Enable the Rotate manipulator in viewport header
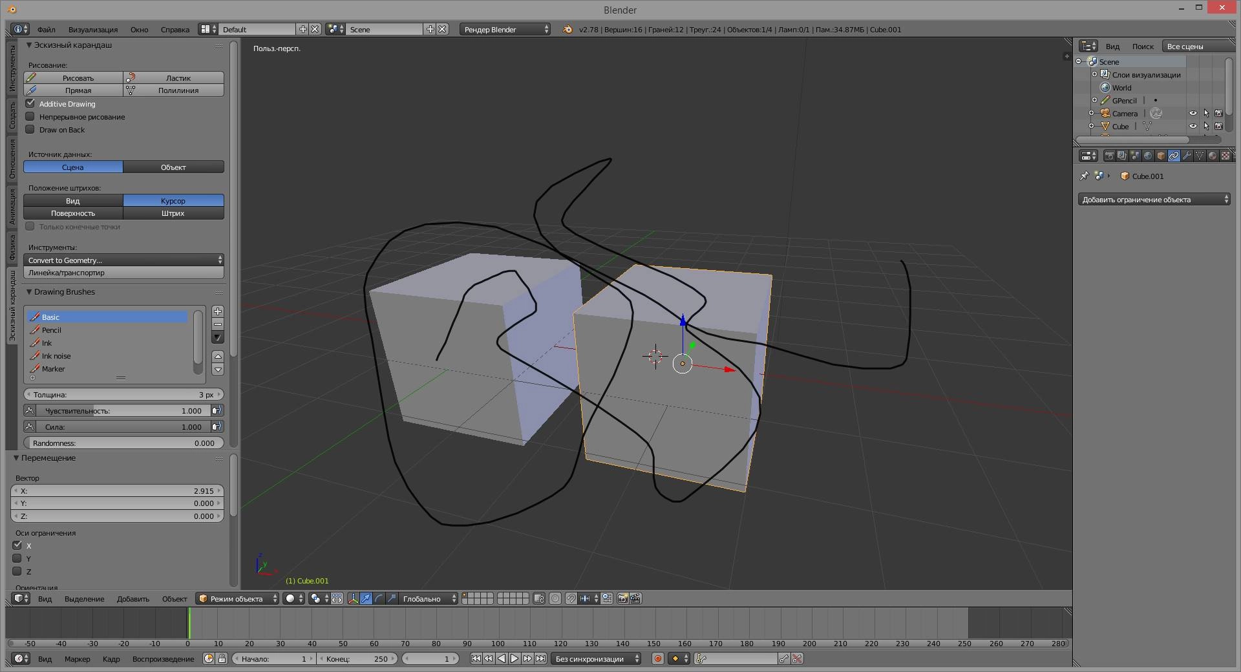Image resolution: width=1241 pixels, height=672 pixels. 379,599
